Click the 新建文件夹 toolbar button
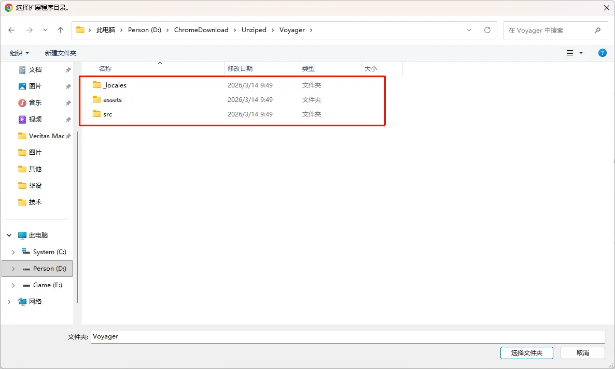615x369 pixels. coord(60,53)
